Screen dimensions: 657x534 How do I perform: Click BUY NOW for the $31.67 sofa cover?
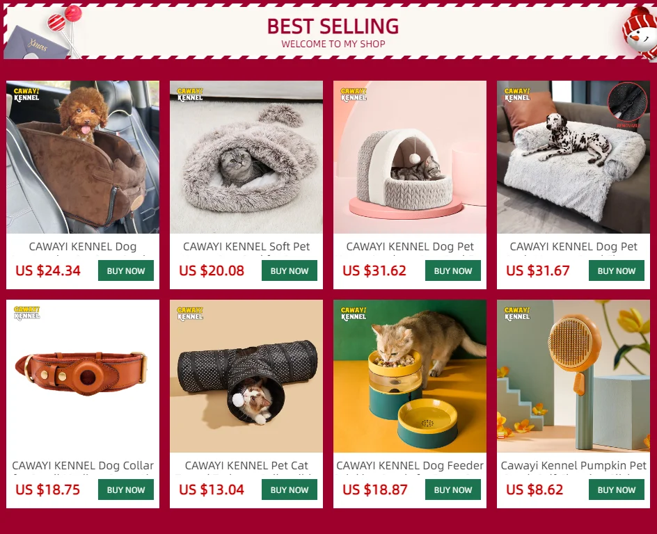click(x=617, y=270)
